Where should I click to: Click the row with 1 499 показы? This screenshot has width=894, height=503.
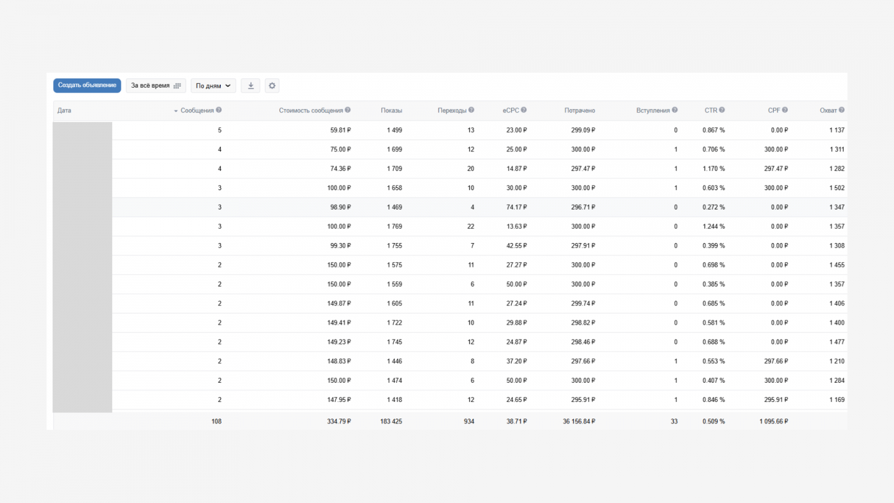pyautogui.click(x=394, y=130)
